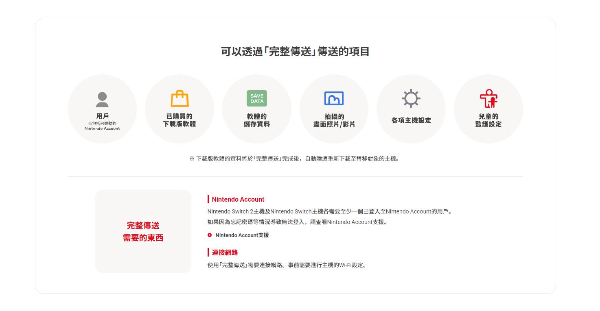Click the 可以透過「完整傳送」傳送的項目 heading
The width and height of the screenshot is (600, 311).
click(x=295, y=52)
